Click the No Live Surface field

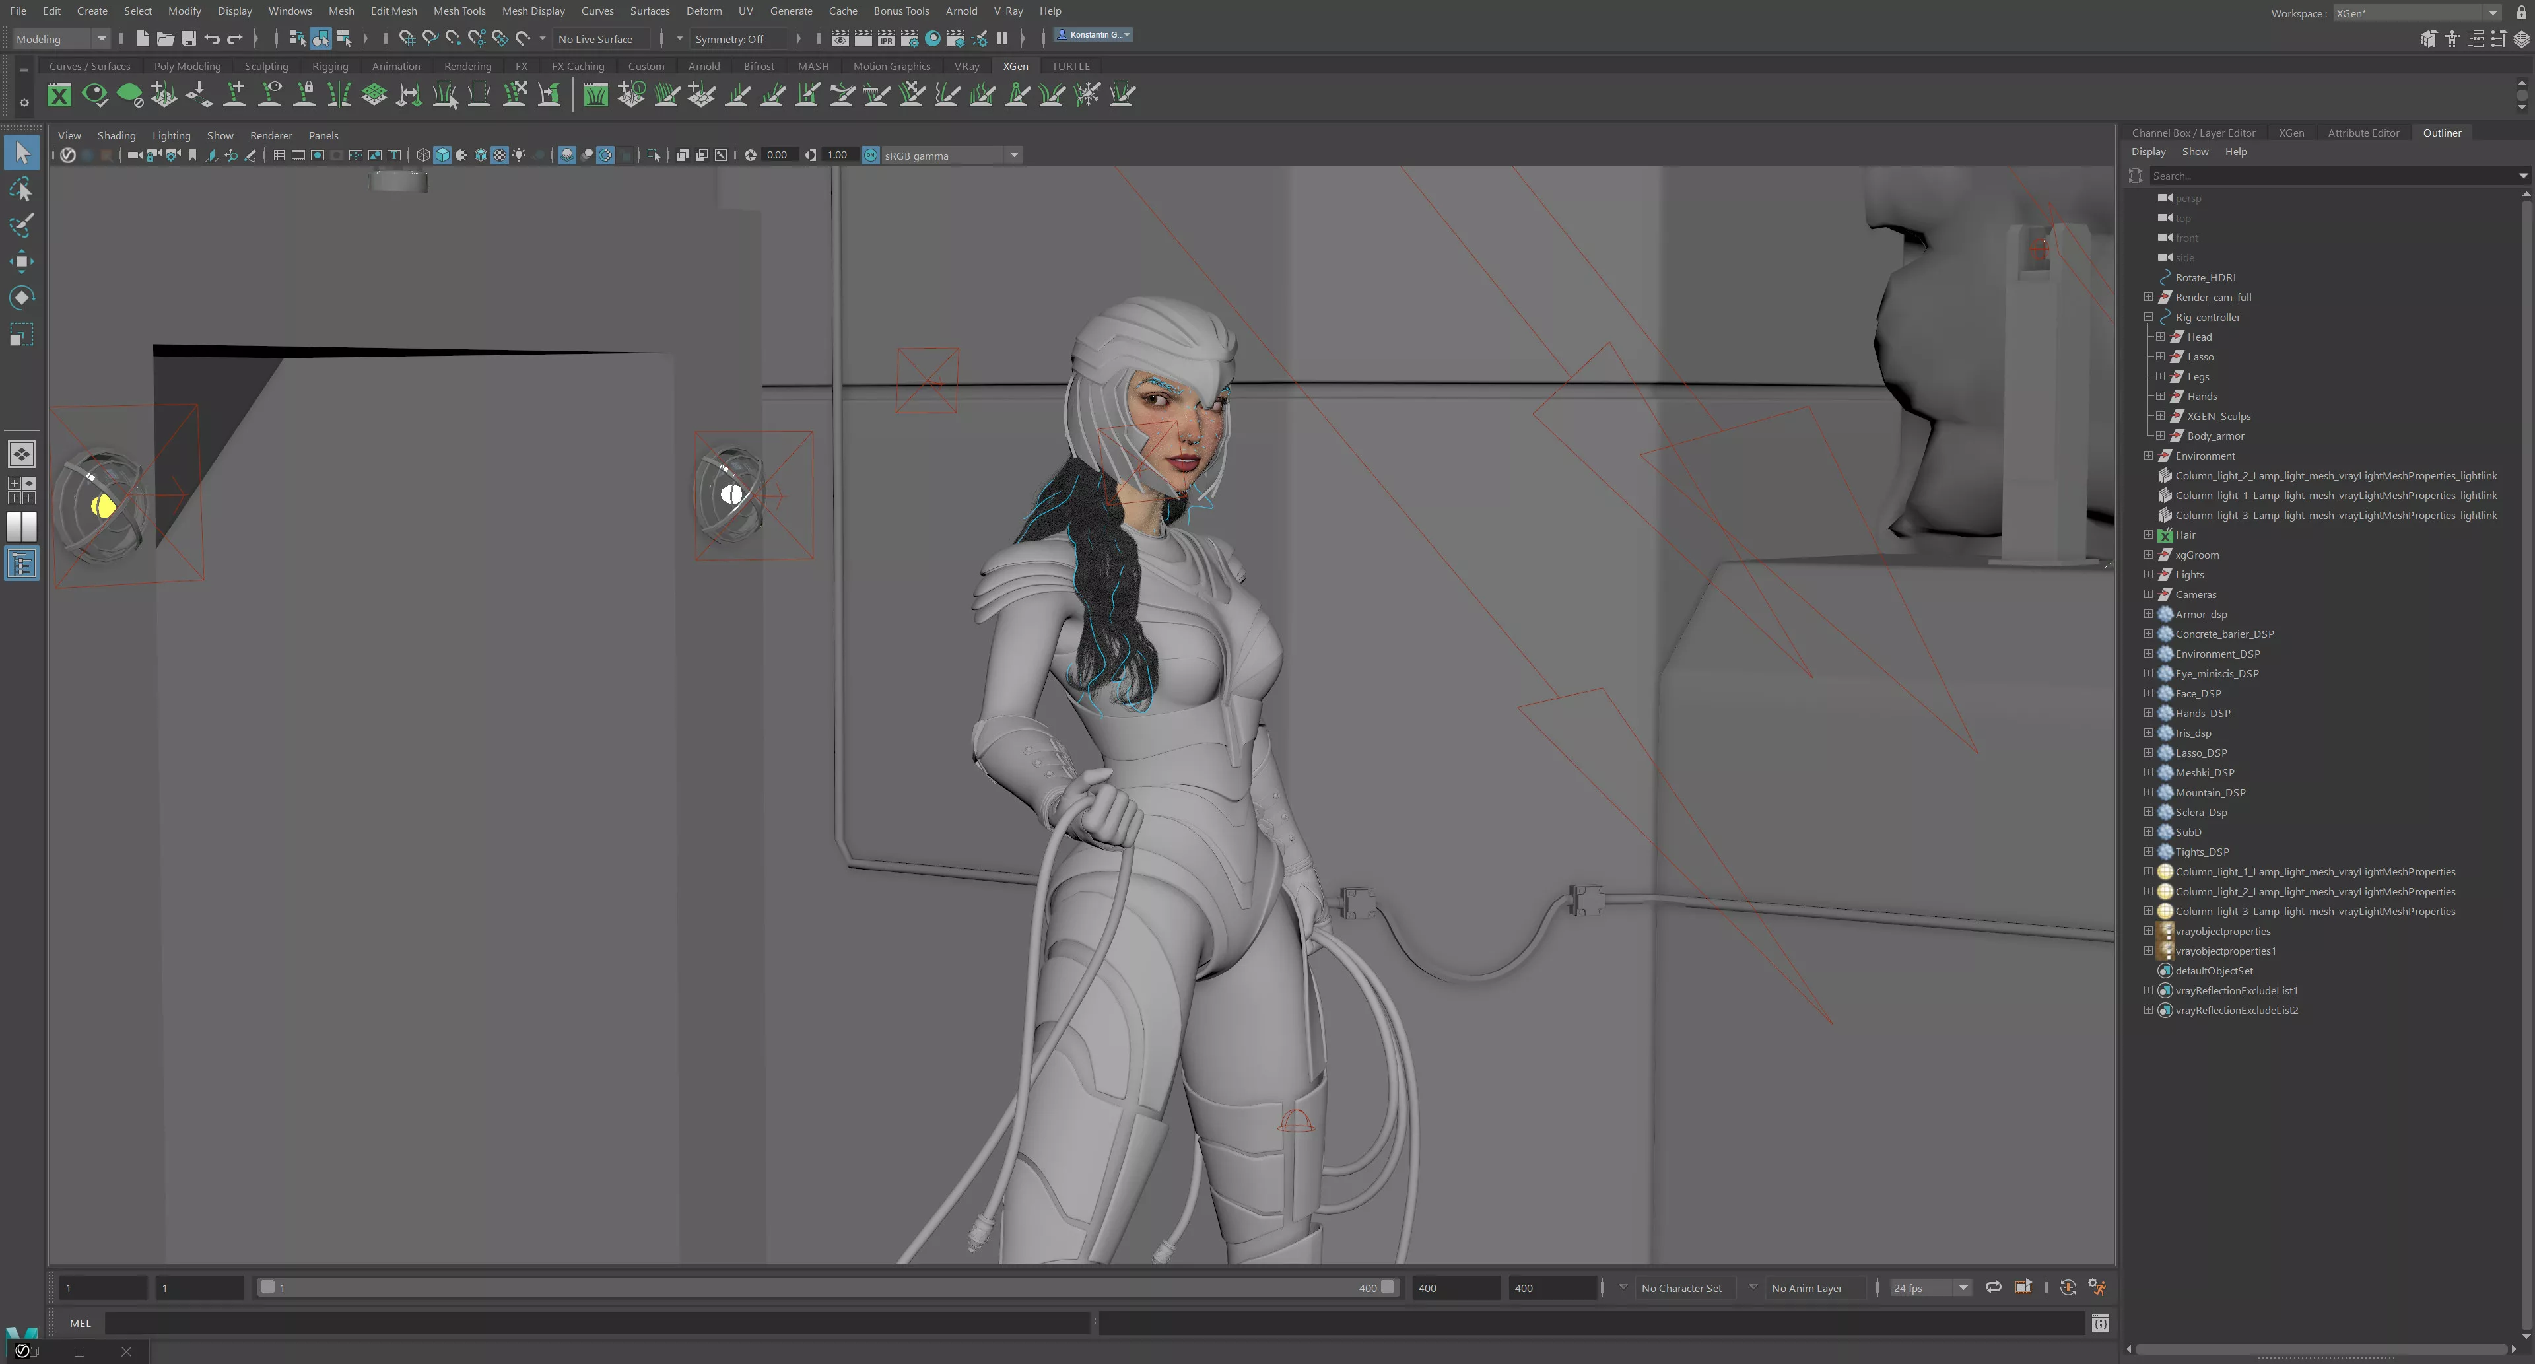tap(595, 38)
